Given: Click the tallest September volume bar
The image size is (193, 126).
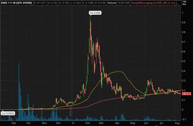Looking at the screenshot, I should pyautogui.click(x=19, y=92).
